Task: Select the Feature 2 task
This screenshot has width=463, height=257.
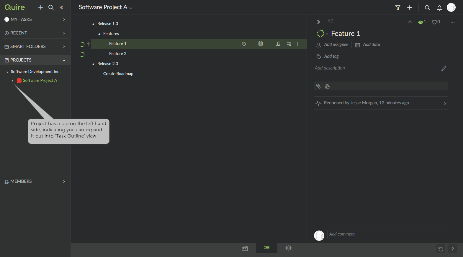Action: pyautogui.click(x=118, y=54)
